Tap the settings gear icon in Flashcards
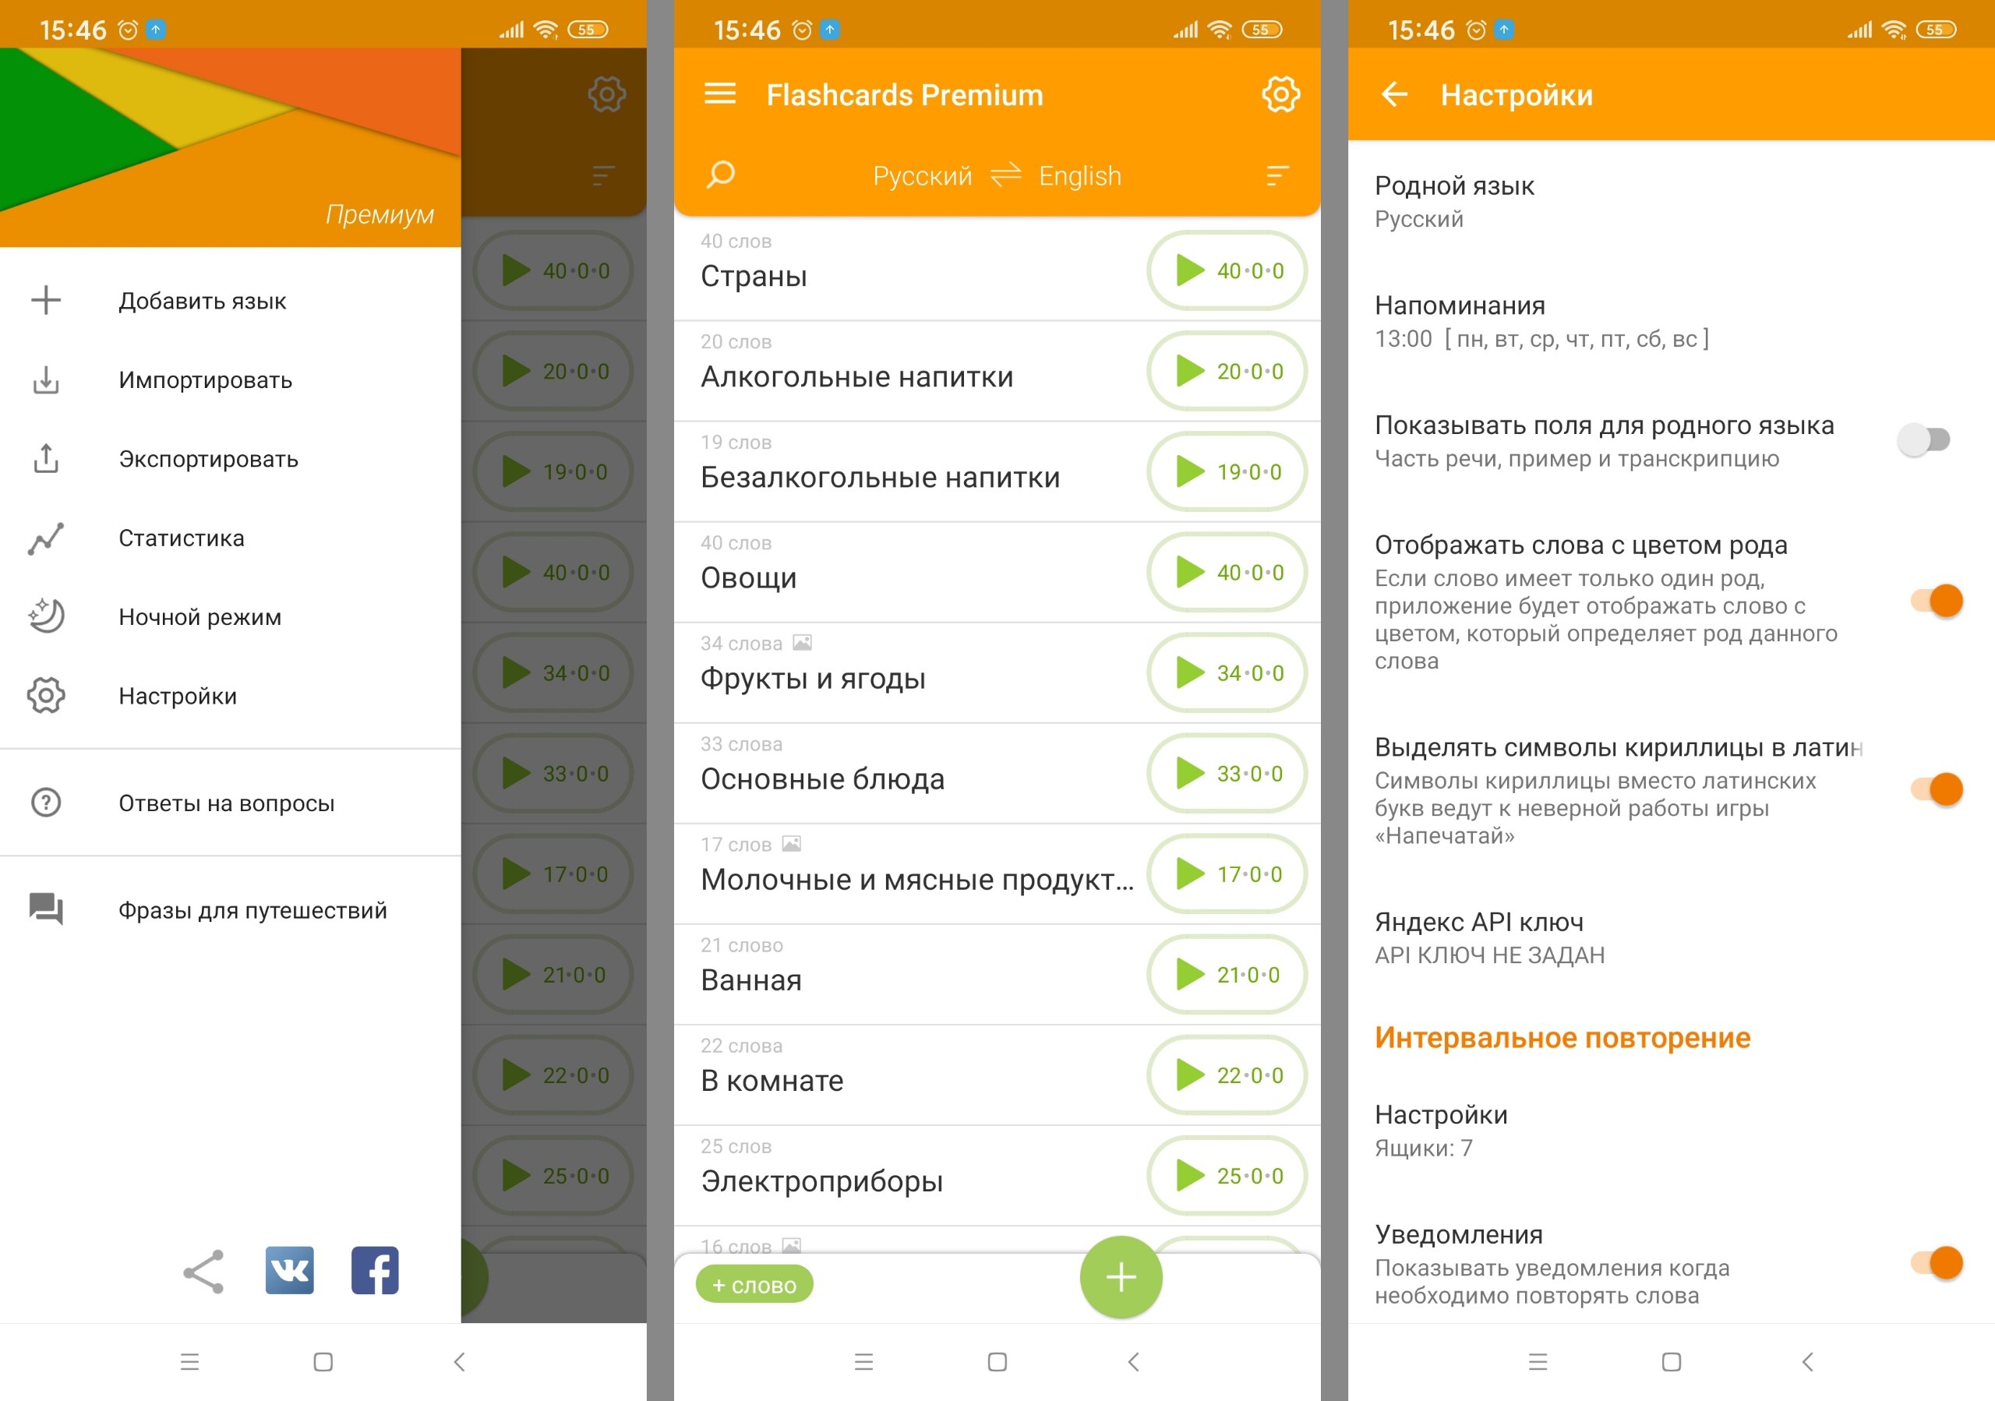 1281,94
